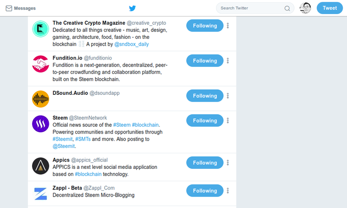Open the @sndbox_daily mention link
The image size is (347, 208).
[131, 44]
